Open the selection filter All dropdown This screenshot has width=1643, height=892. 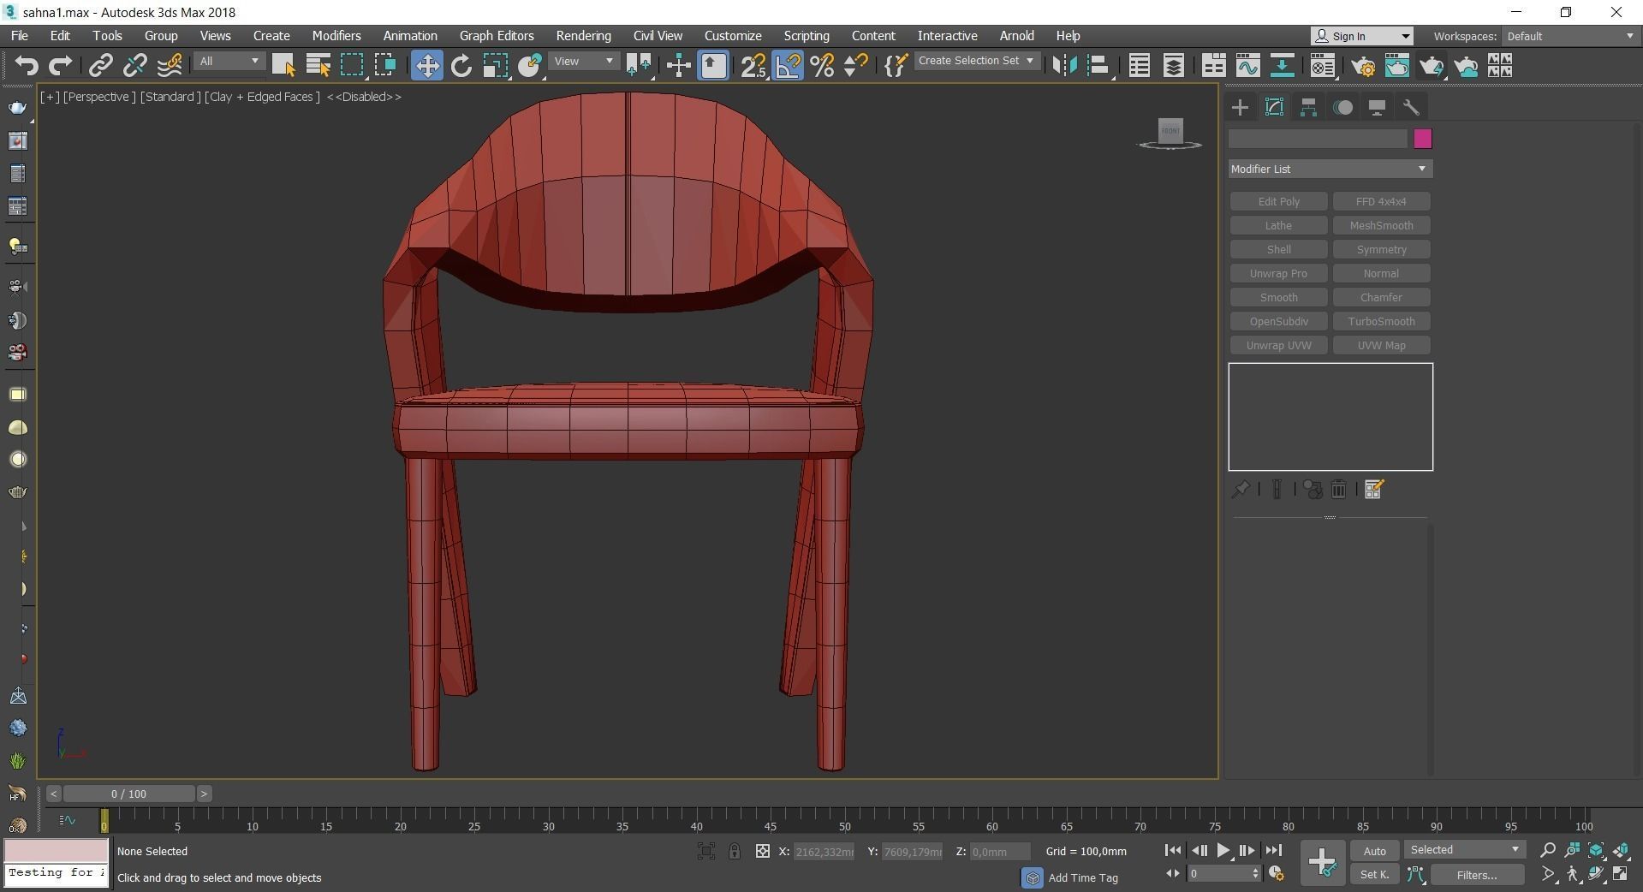[228, 62]
